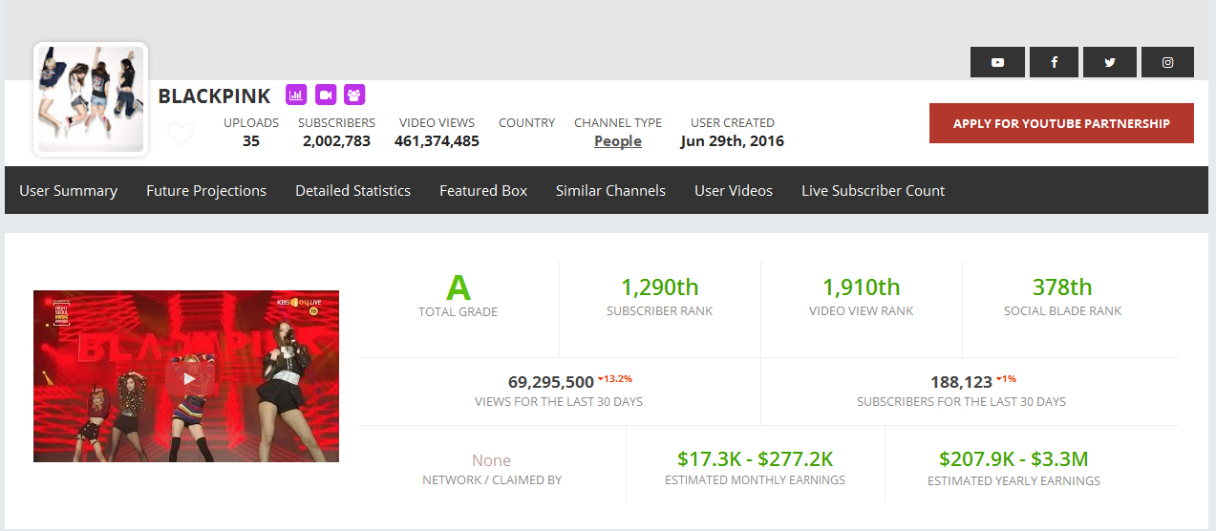
Task: Click the purple video camera icon
Action: pos(326,95)
